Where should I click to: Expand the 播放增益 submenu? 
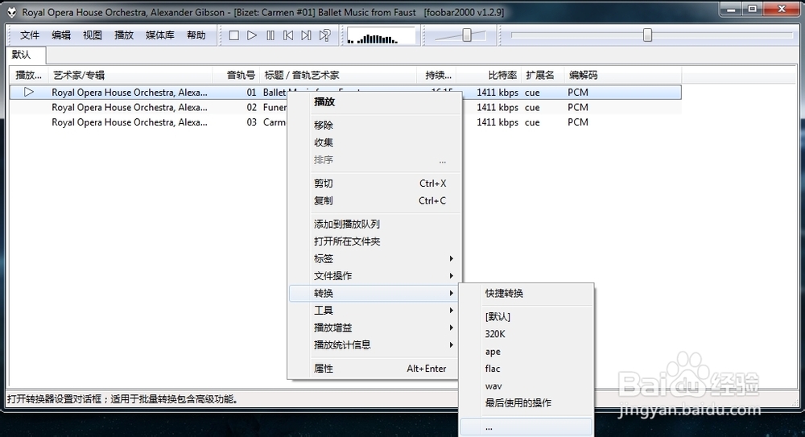tap(374, 328)
